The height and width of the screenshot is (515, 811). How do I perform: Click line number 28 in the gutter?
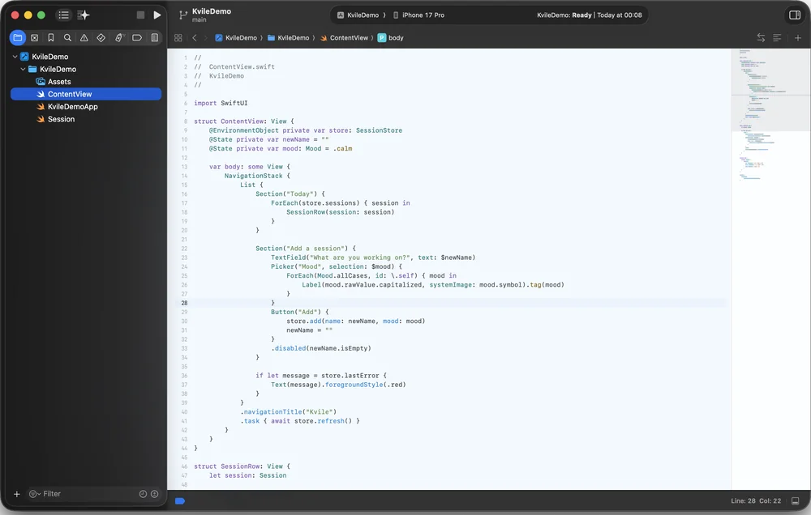point(184,303)
